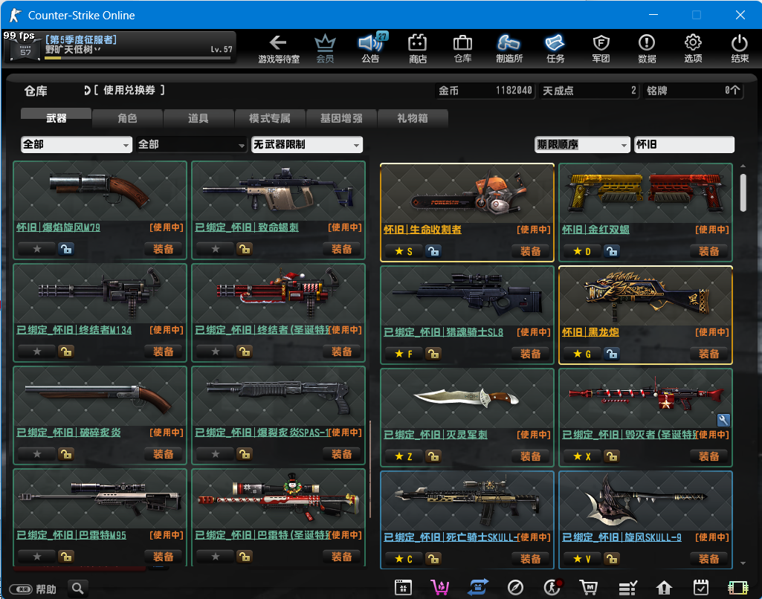Toggle the 帮助 help switch
Viewport: 762px width, 599px height.
pos(21,589)
